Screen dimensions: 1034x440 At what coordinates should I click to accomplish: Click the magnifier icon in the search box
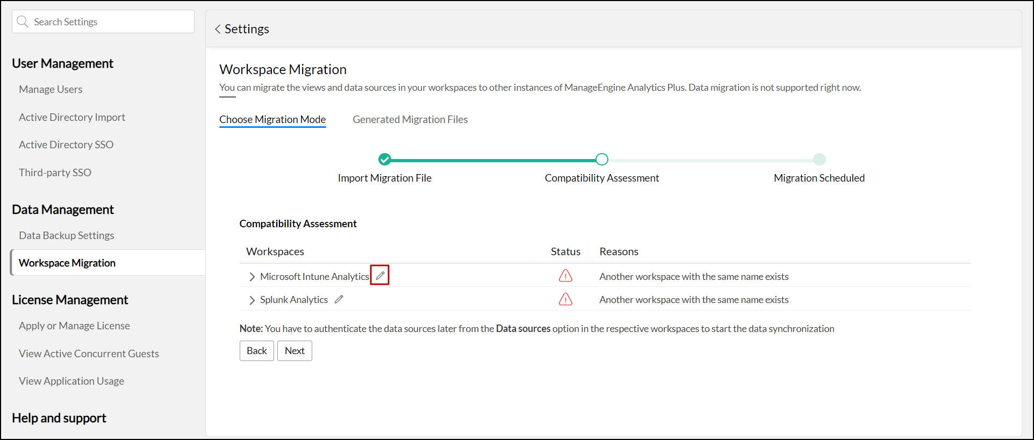[23, 21]
